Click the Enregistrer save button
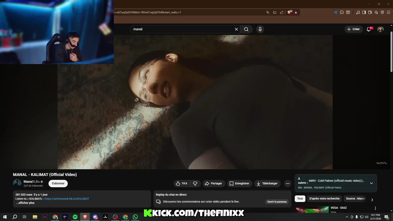 pos(239,184)
